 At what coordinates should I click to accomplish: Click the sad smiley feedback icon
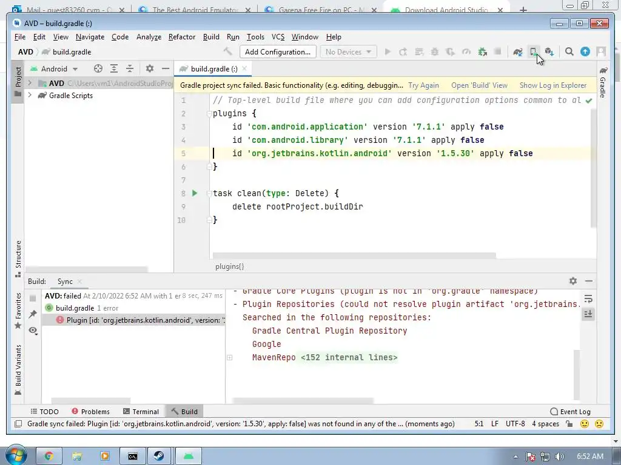point(599,424)
